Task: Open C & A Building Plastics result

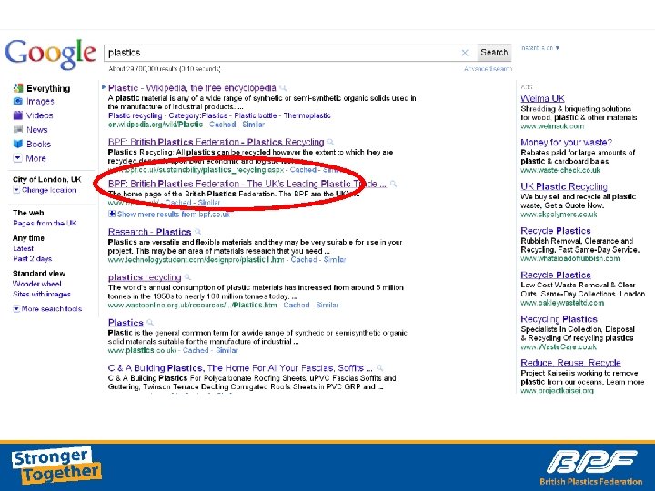Action: click(240, 368)
